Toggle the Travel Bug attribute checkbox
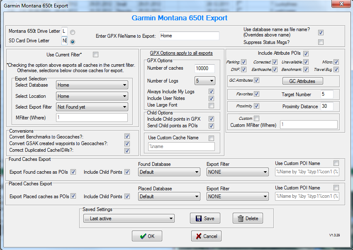This screenshot has width=353, height=250. 336,70
